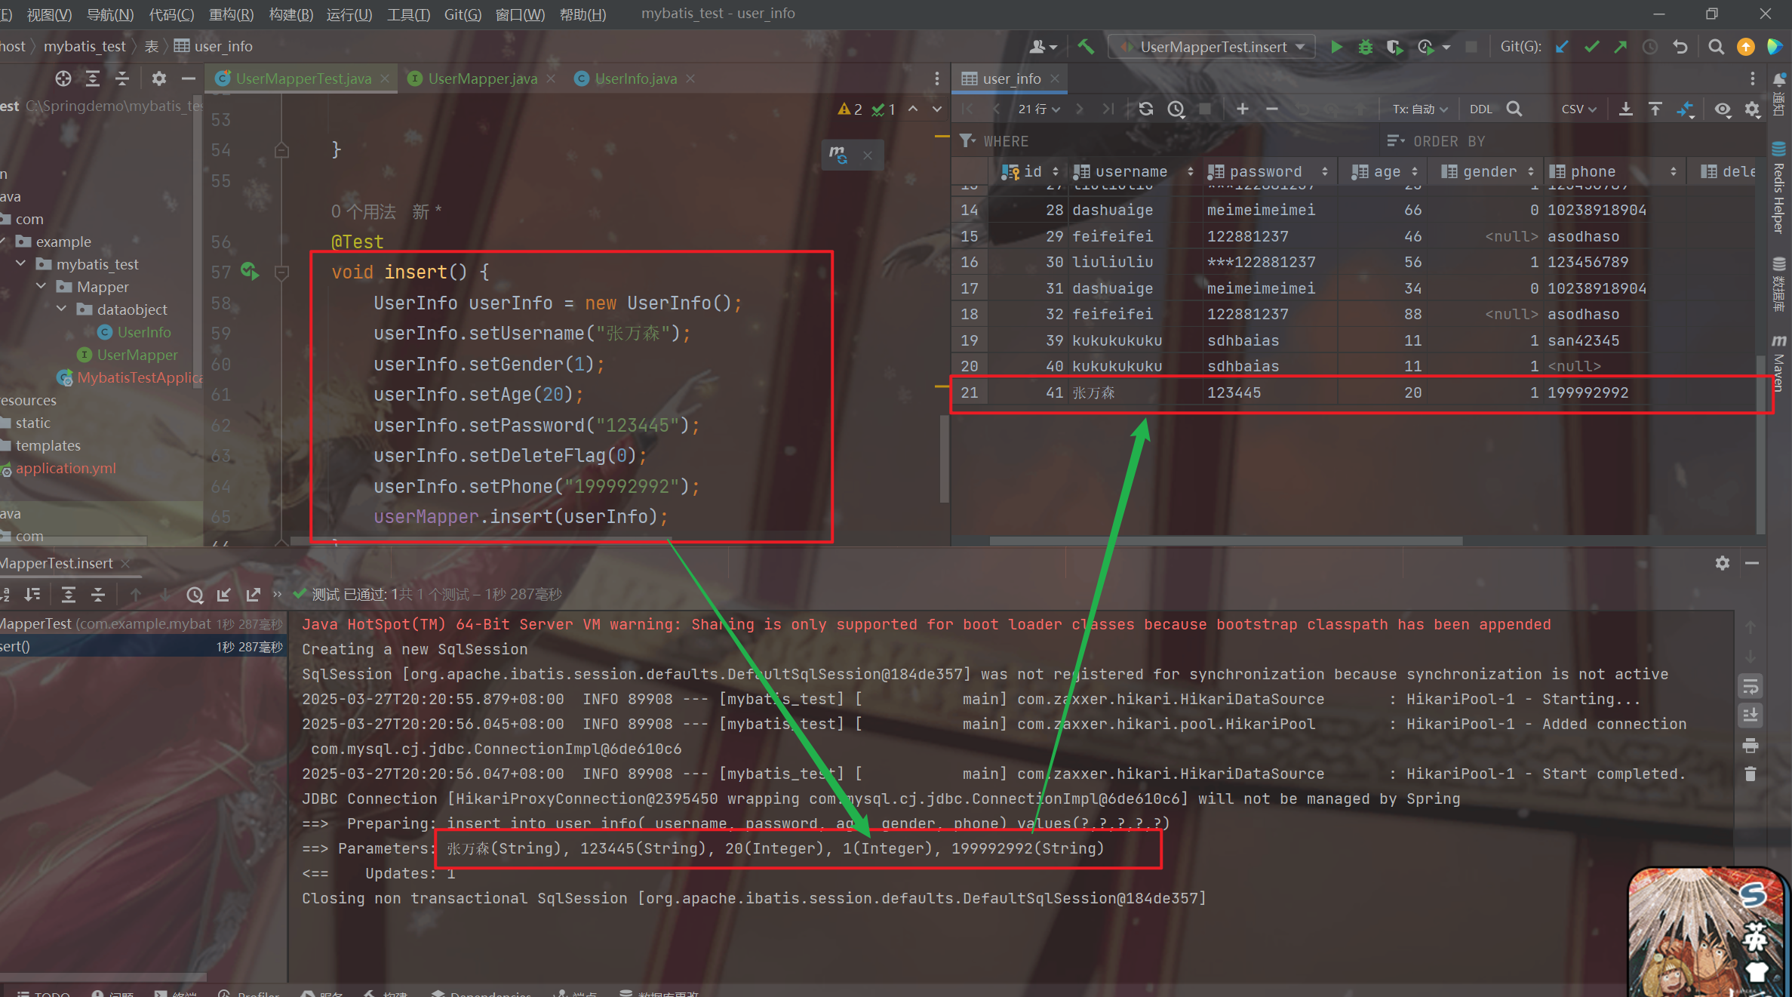This screenshot has width=1792, height=997.
Task: Toggle the table view eye icon
Action: pos(1722,109)
